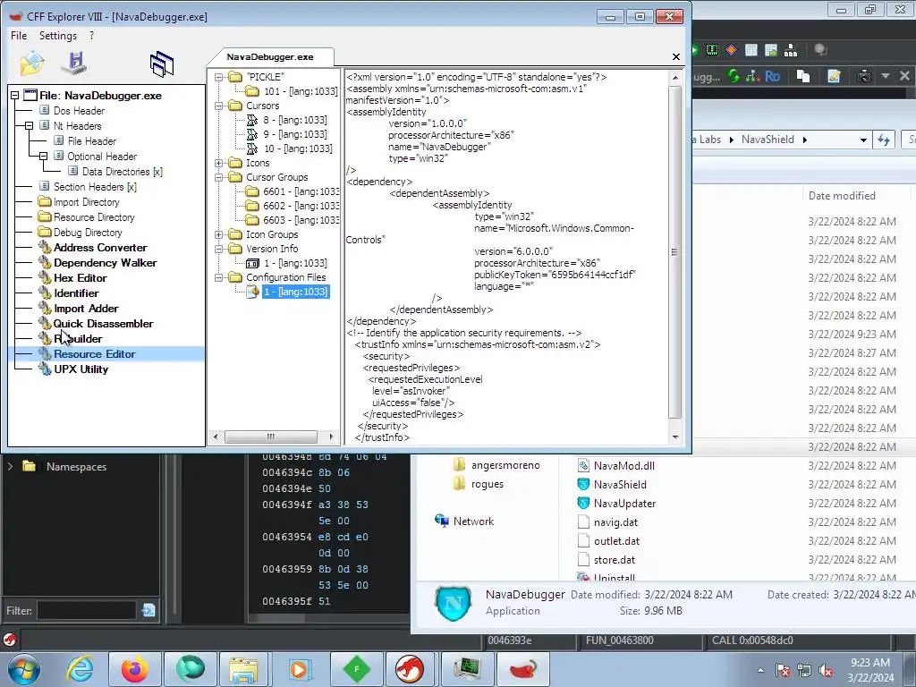Click the XML view vertical scrollbar thumb

tap(674, 251)
